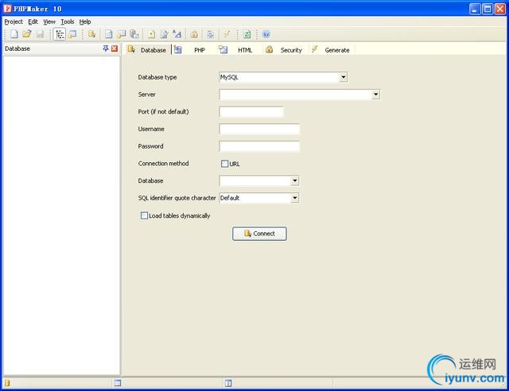Open the View menu
The height and width of the screenshot is (391, 509).
(x=49, y=21)
